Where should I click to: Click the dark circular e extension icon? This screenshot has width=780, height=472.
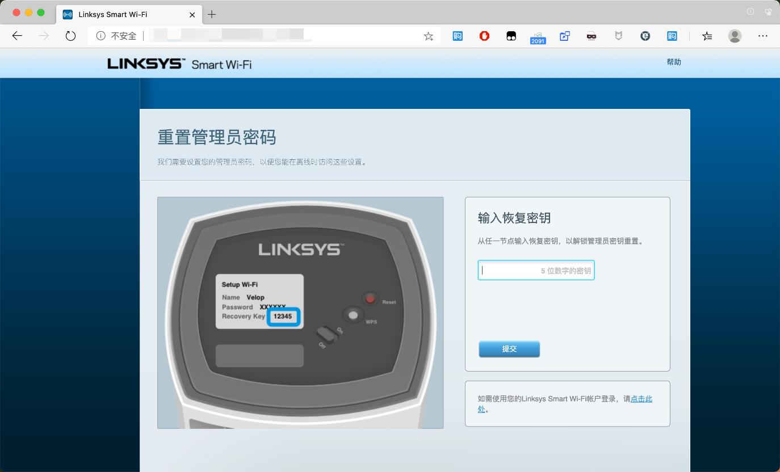[x=645, y=36]
